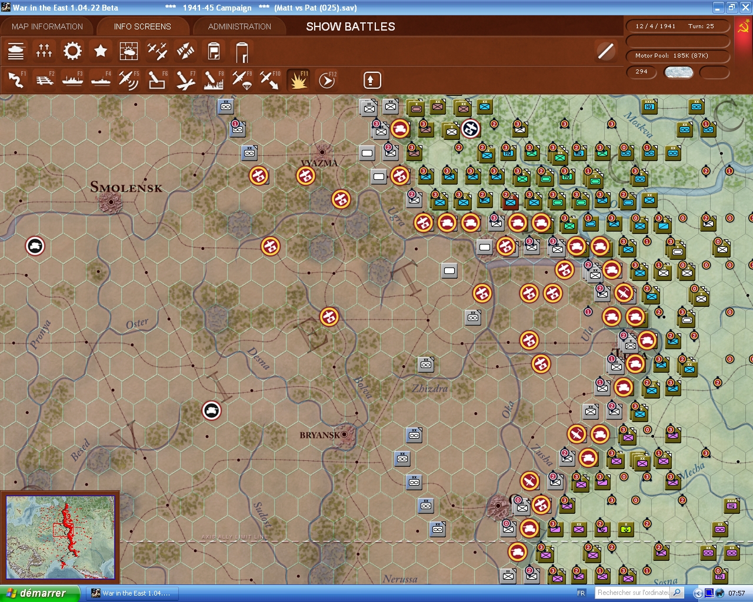Click the SHOW BATTLES mode title

click(351, 26)
